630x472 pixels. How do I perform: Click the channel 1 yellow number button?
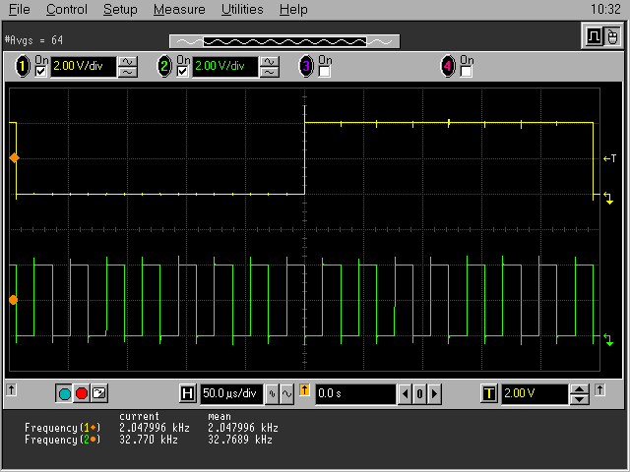tap(23, 67)
